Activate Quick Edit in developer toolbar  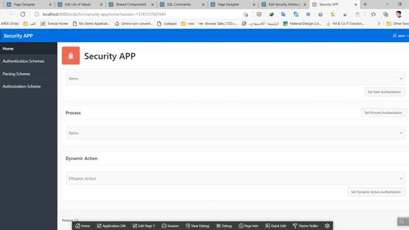tap(275, 226)
